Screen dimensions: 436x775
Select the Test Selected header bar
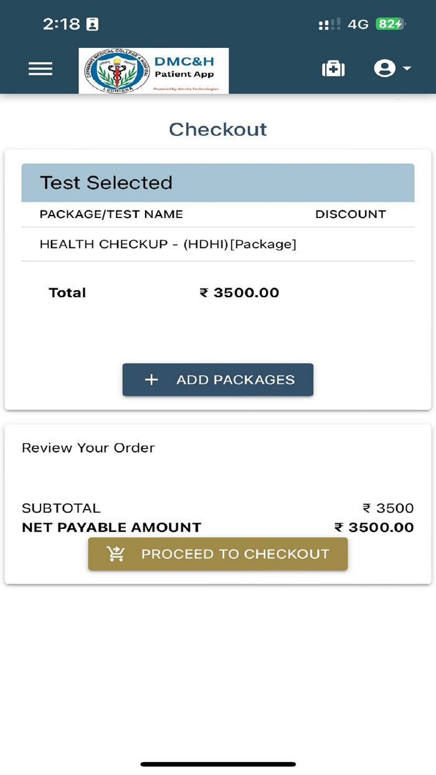pyautogui.click(x=217, y=182)
